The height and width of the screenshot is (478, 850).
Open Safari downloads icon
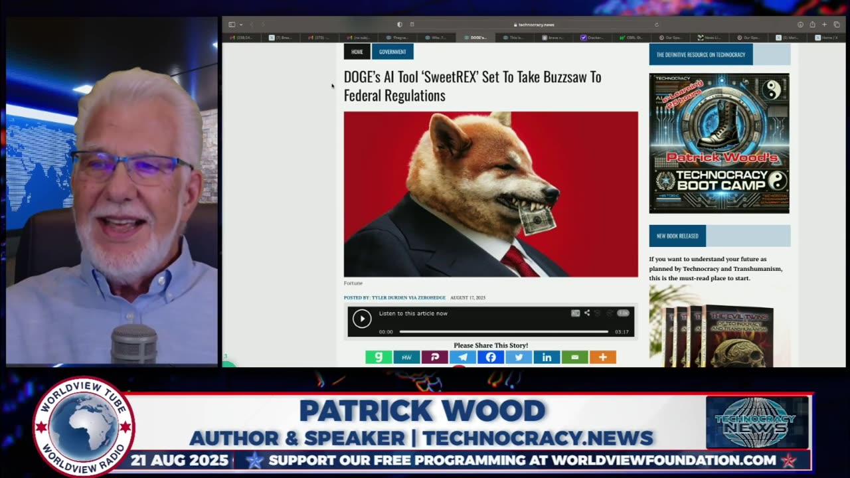[x=800, y=25]
